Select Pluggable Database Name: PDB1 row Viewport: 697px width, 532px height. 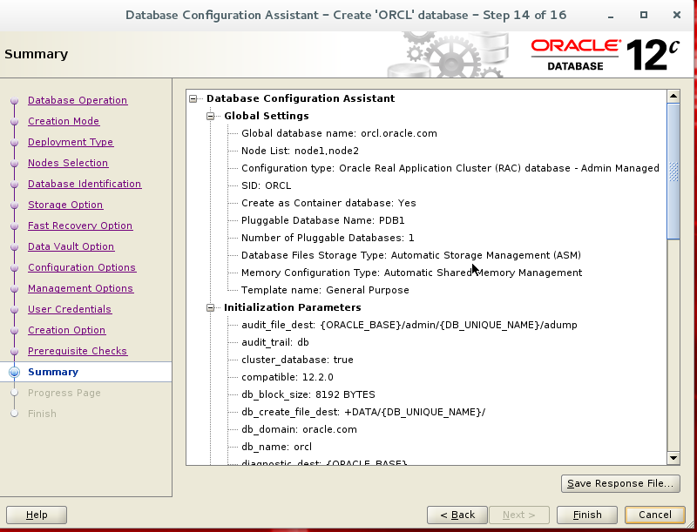coord(322,220)
